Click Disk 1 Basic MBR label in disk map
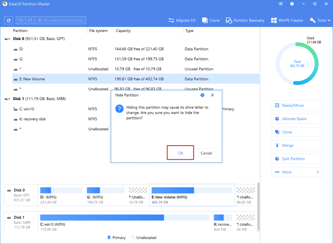This screenshot has width=333, height=244. (x=21, y=222)
